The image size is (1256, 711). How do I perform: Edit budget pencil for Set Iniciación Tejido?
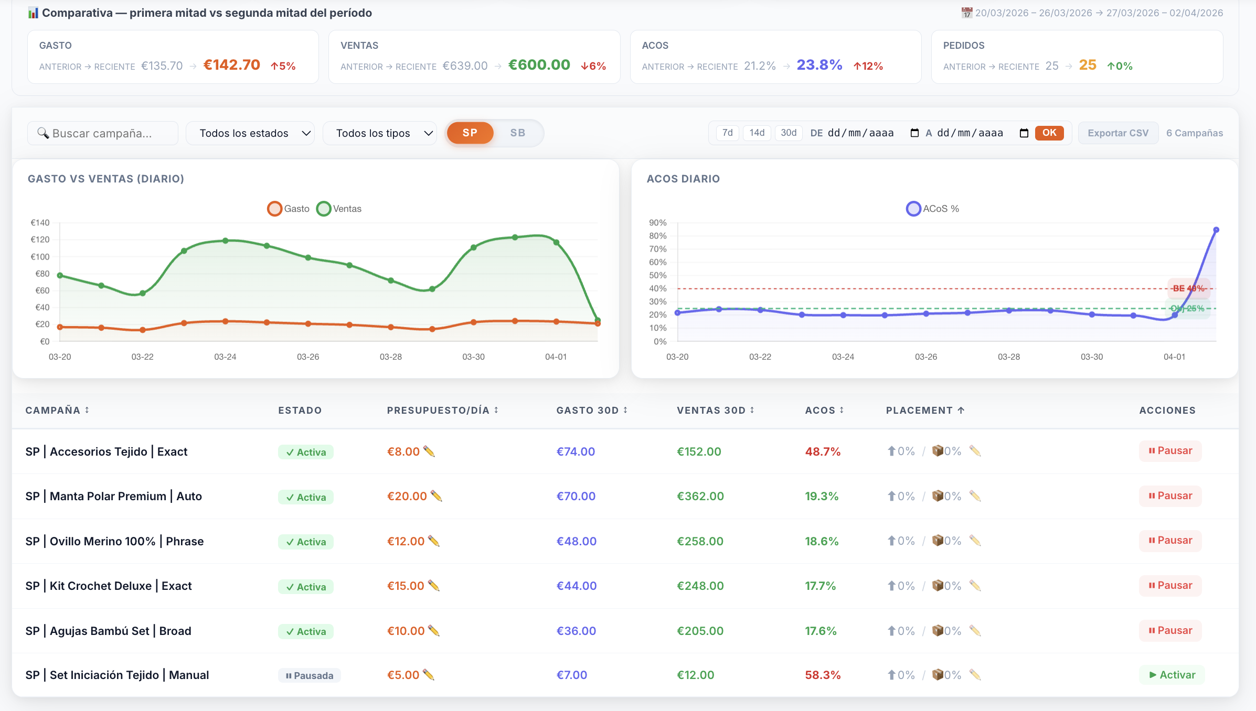tap(429, 675)
